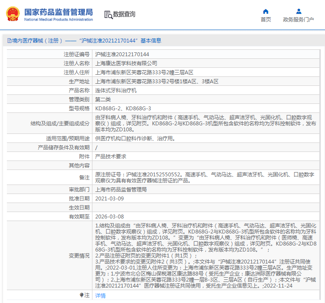Viewport: 325px width, 303px height.
Task: Click 国家药品监督管理局 title
Action: [x=58, y=12]
